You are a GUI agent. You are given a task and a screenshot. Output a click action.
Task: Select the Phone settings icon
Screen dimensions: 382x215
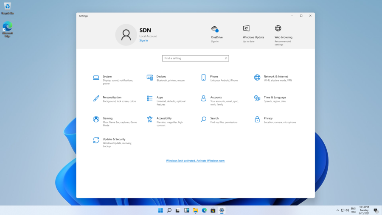click(203, 78)
